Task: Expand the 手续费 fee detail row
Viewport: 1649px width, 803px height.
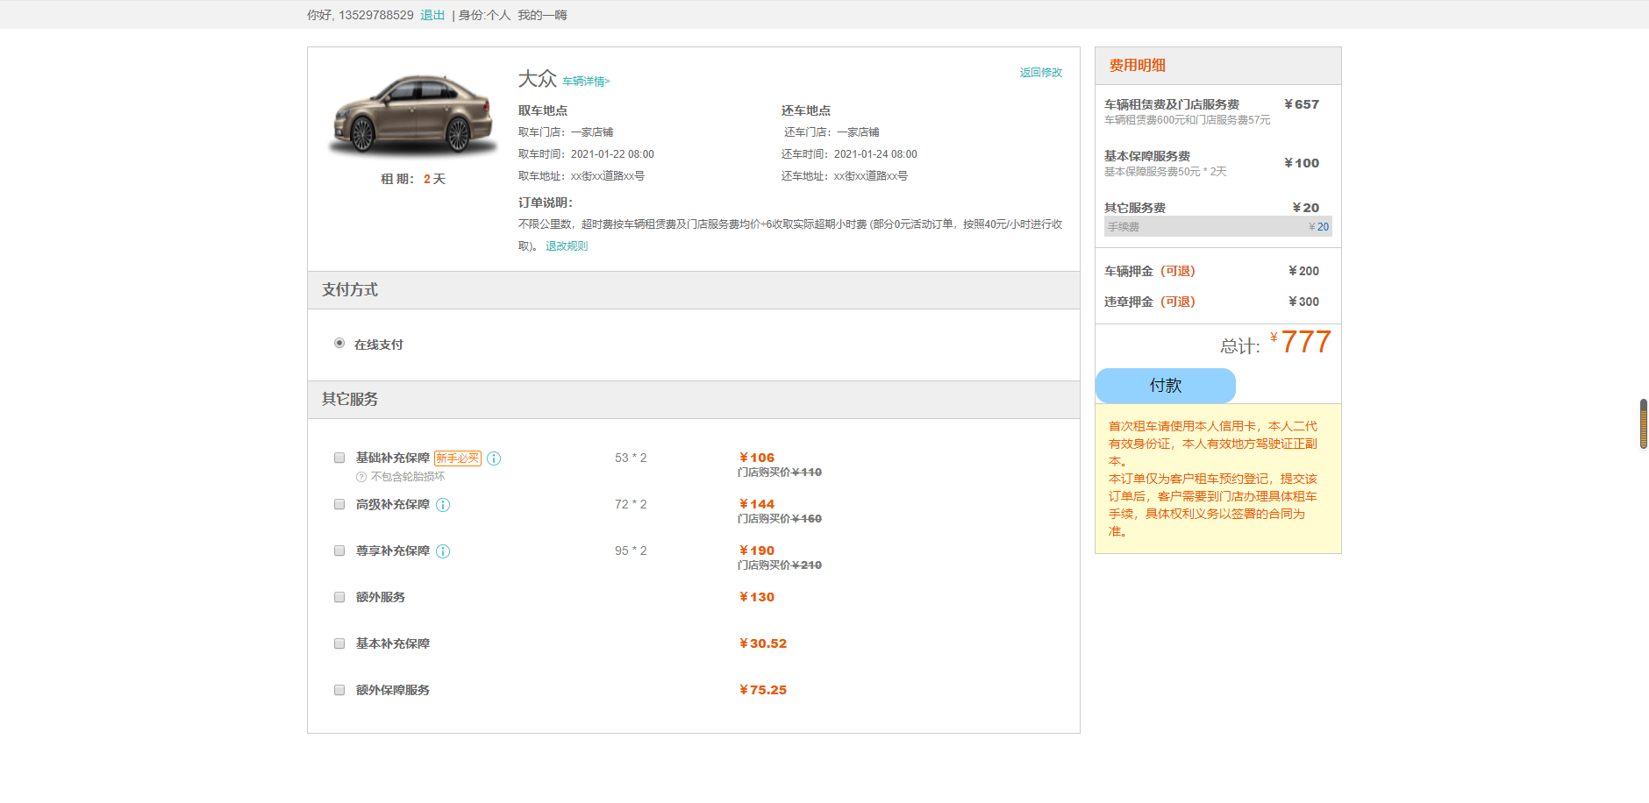Action: tap(1218, 226)
